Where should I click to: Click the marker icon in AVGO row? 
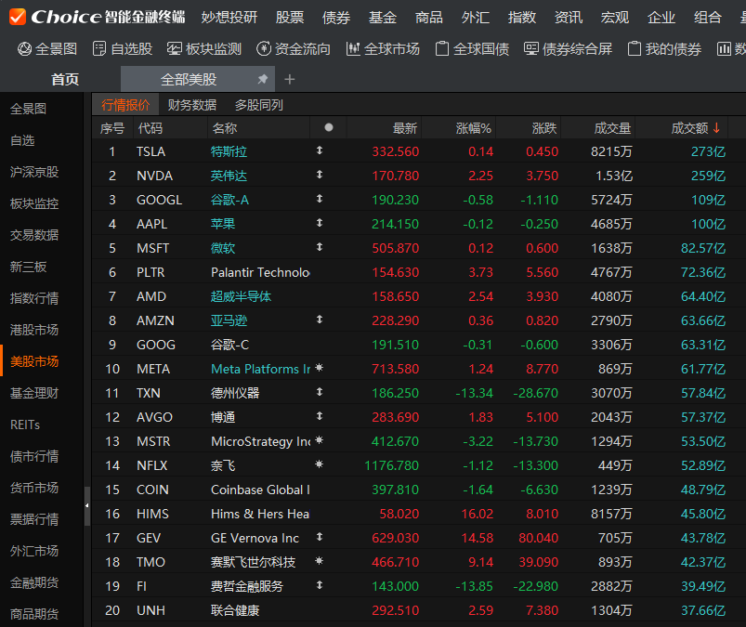click(320, 416)
